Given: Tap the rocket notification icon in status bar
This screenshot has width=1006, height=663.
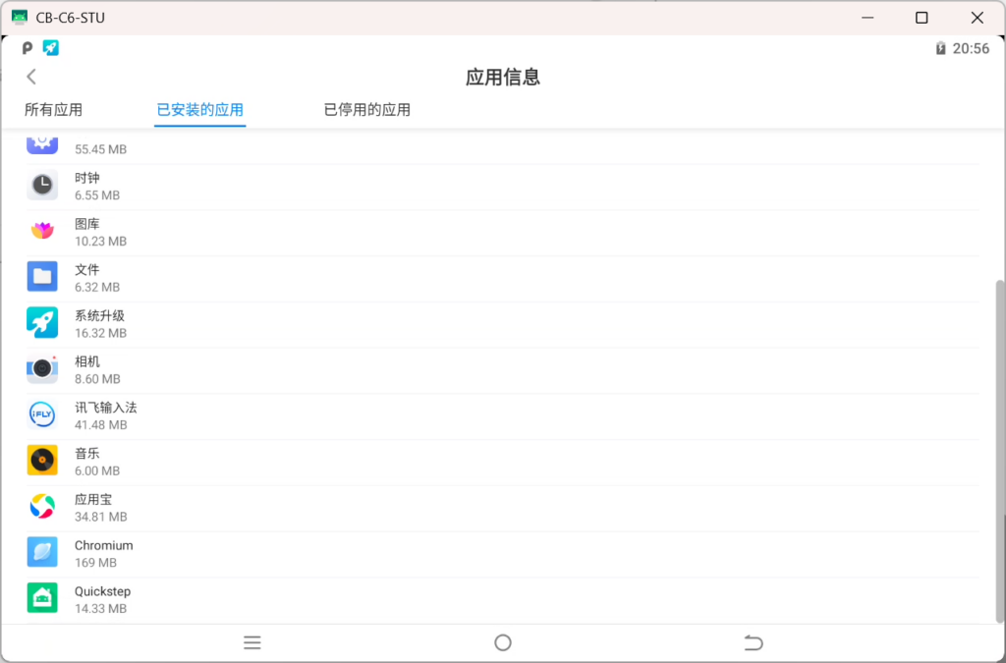Looking at the screenshot, I should tap(51, 48).
